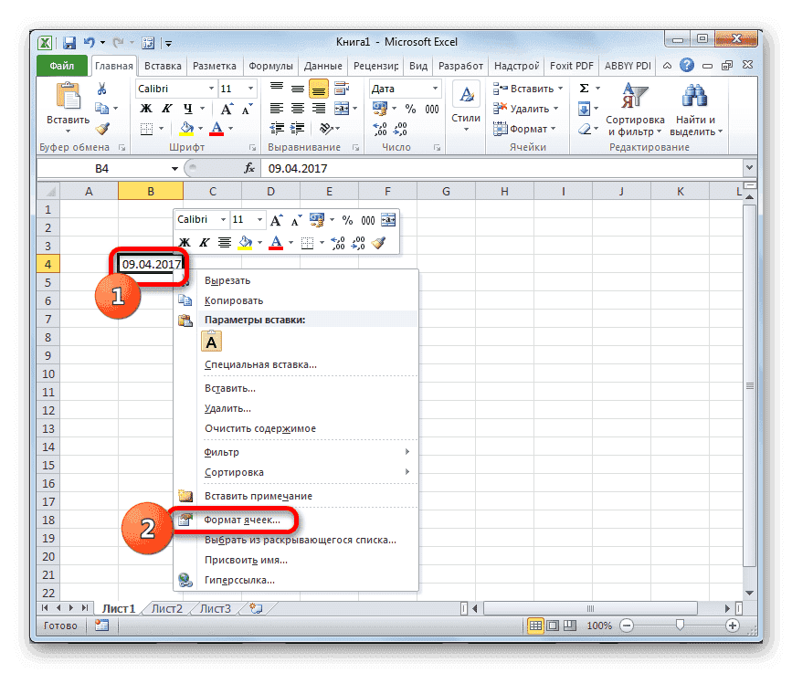Click the Стили button on the ribbon
This screenshot has height=673, width=792.
(465, 105)
